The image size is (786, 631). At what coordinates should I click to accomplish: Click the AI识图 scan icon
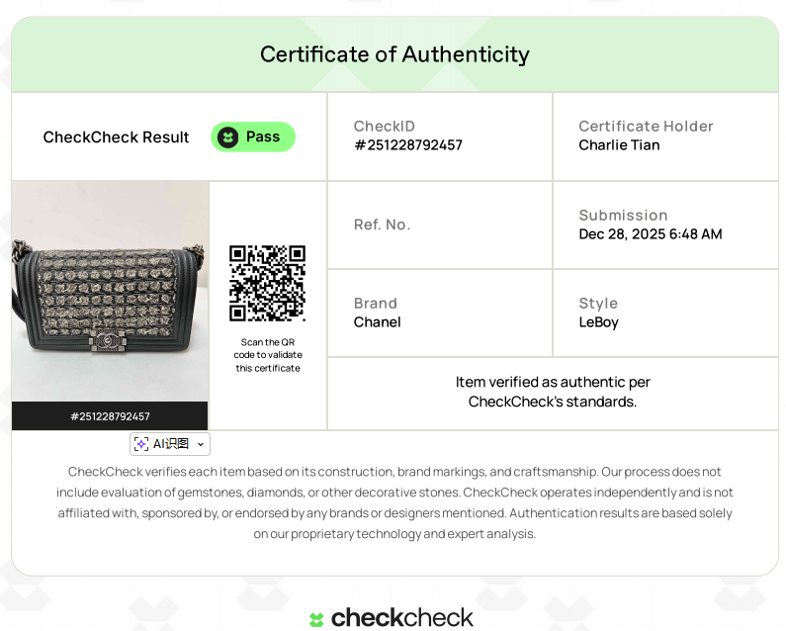click(141, 444)
